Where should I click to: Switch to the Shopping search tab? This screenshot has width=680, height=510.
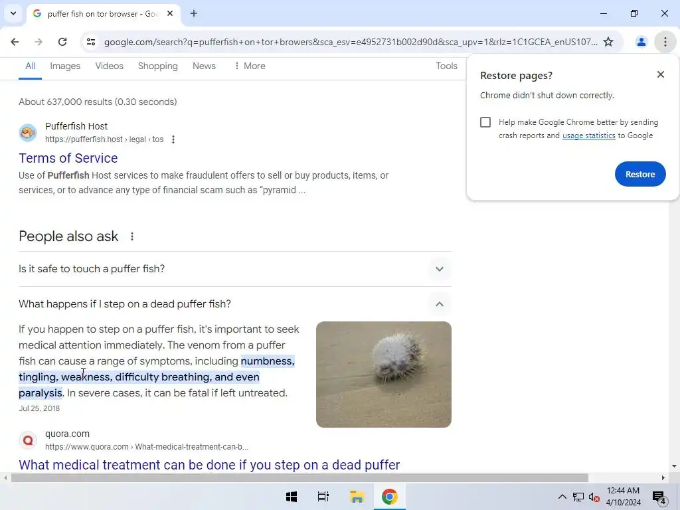pyautogui.click(x=158, y=66)
